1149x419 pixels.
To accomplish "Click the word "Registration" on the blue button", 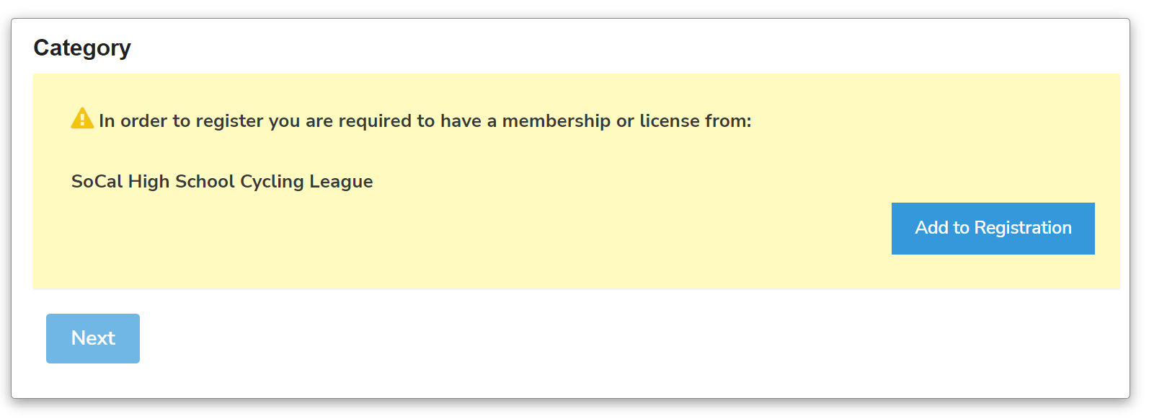I will pos(1022,228).
